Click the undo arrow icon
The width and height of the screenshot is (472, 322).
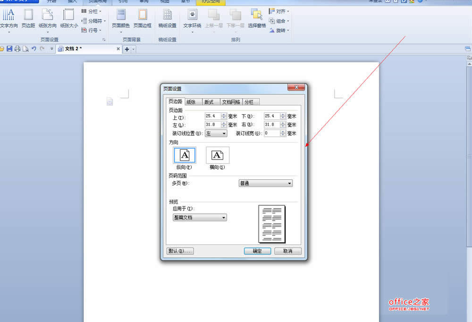click(34, 49)
